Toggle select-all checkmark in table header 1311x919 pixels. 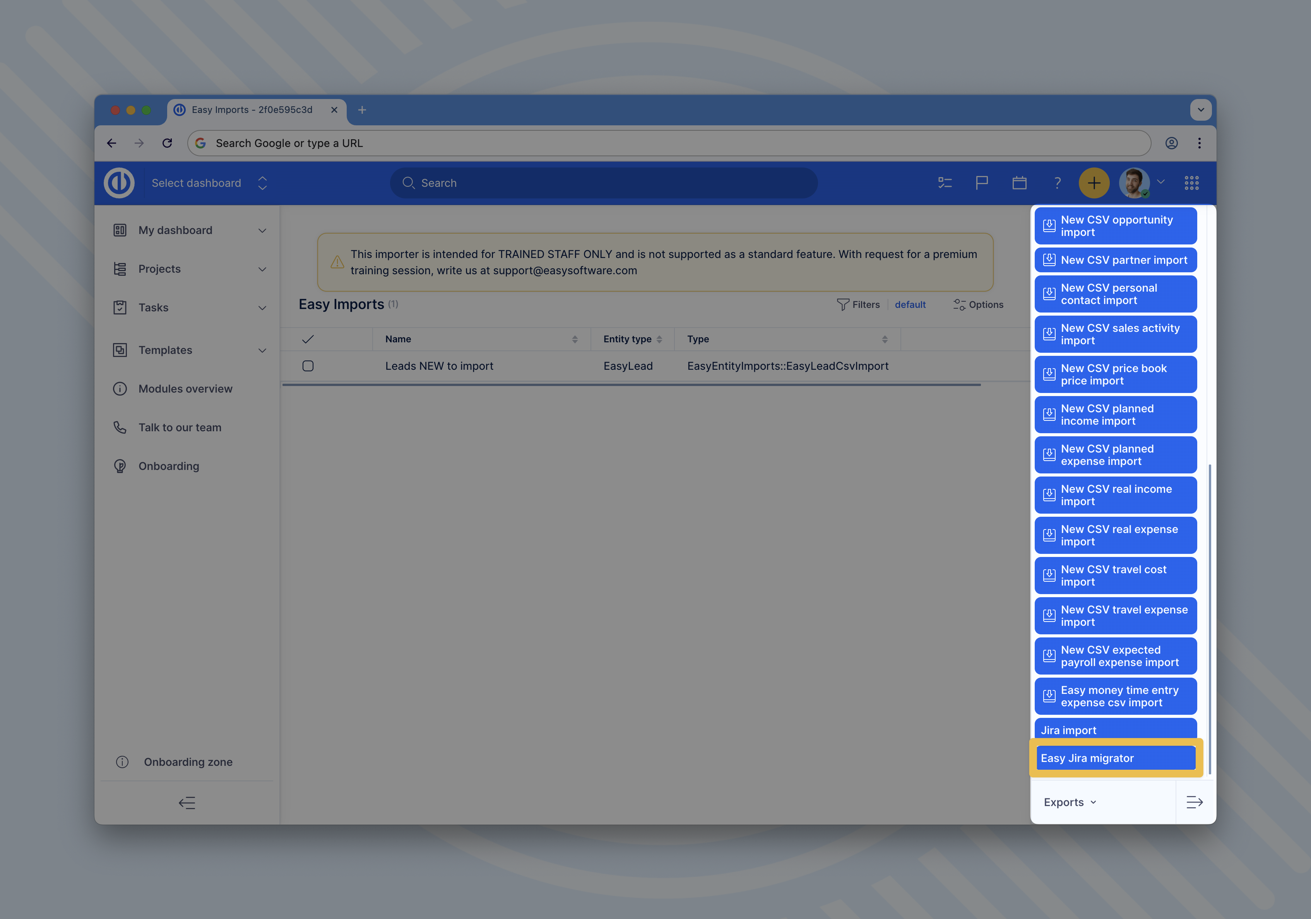tap(308, 339)
